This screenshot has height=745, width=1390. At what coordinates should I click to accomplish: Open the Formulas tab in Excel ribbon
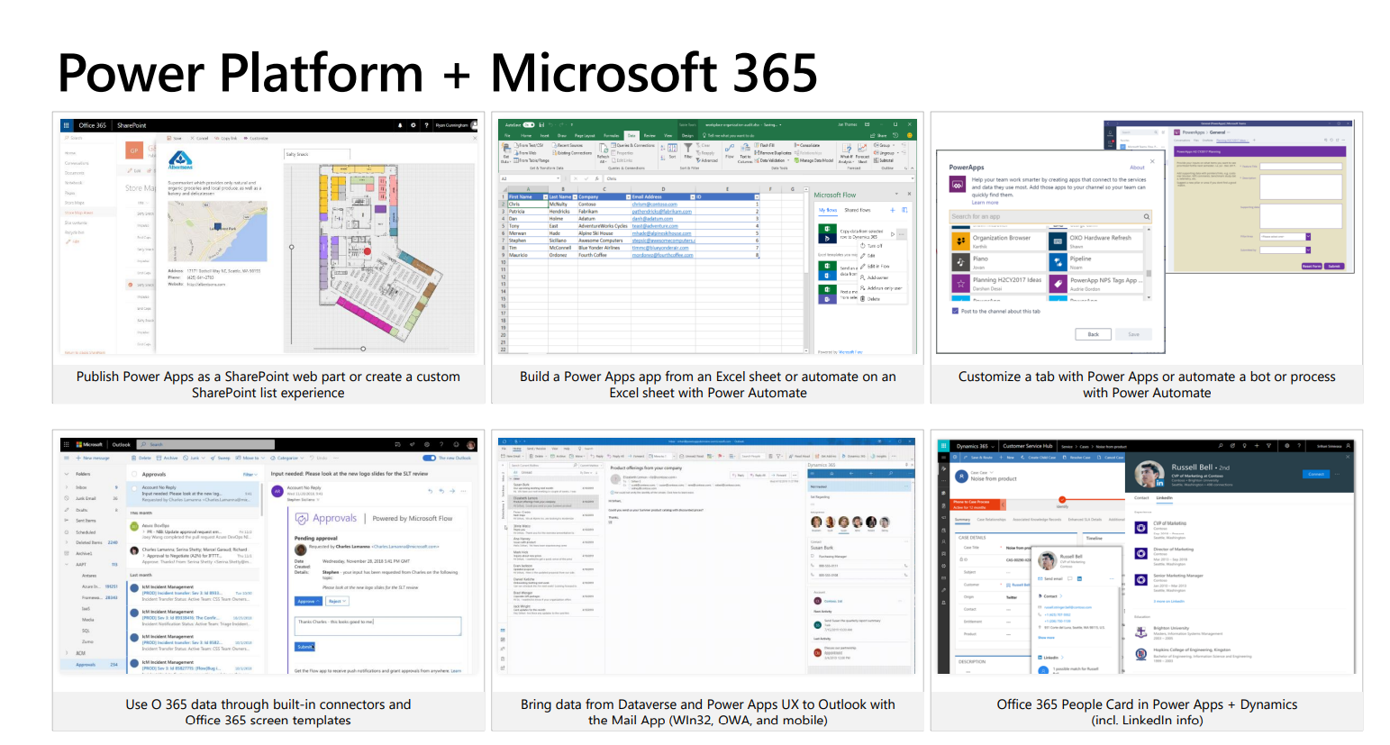pos(611,135)
